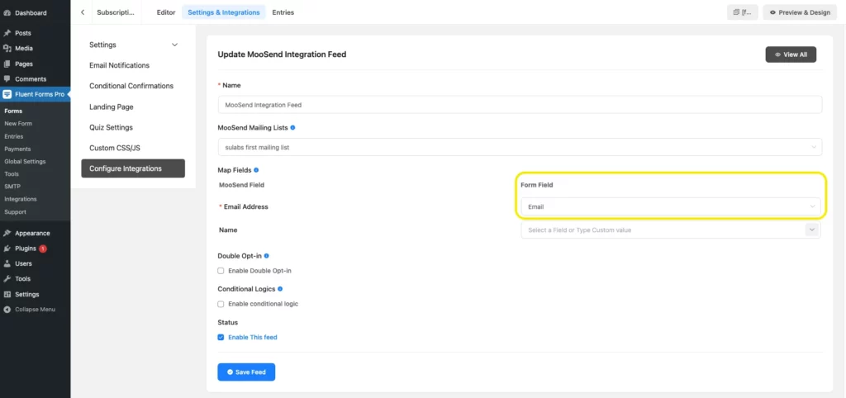Open the Dashboard icon in the admin sidebar
This screenshot has width=846, height=398.
pos(7,13)
